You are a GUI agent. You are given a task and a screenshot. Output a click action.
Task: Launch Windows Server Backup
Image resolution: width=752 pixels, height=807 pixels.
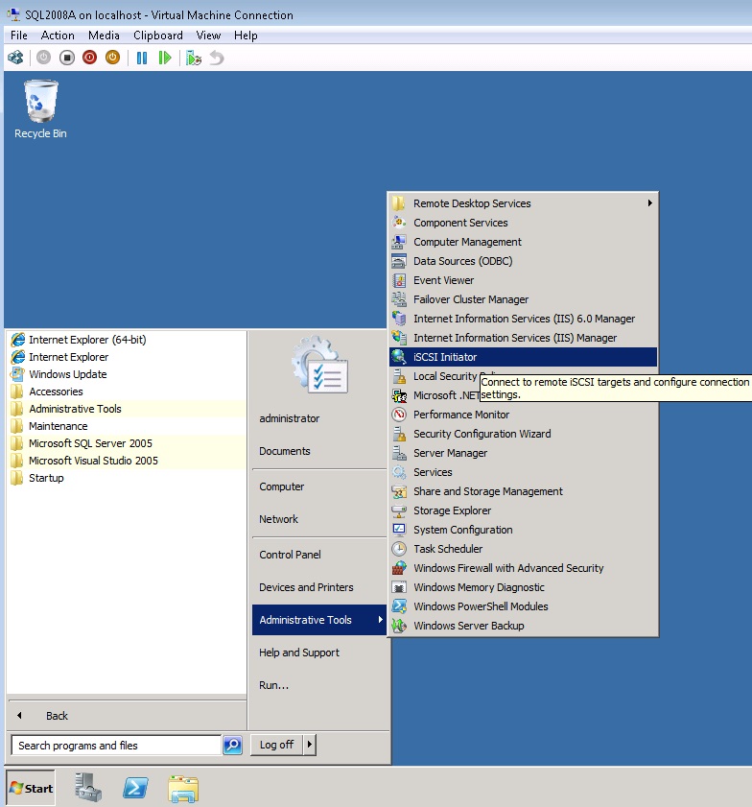point(523,626)
